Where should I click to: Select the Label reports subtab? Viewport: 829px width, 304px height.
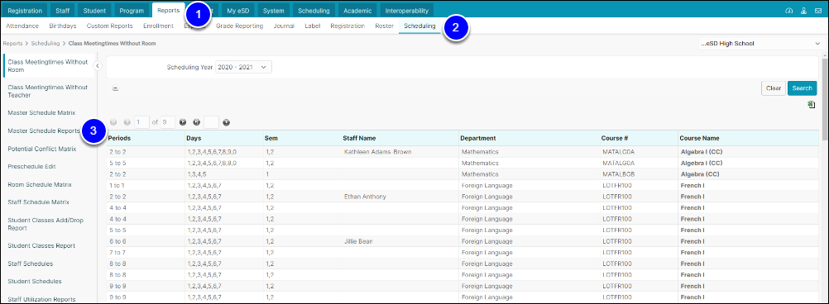(x=313, y=26)
